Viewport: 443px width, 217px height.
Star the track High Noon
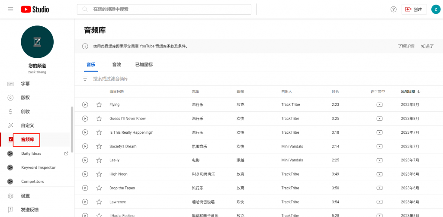(99, 174)
